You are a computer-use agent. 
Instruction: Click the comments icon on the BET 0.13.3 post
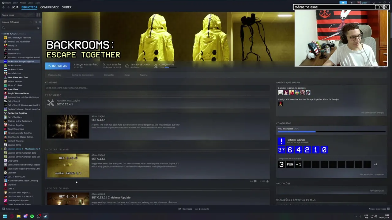click(x=255, y=181)
